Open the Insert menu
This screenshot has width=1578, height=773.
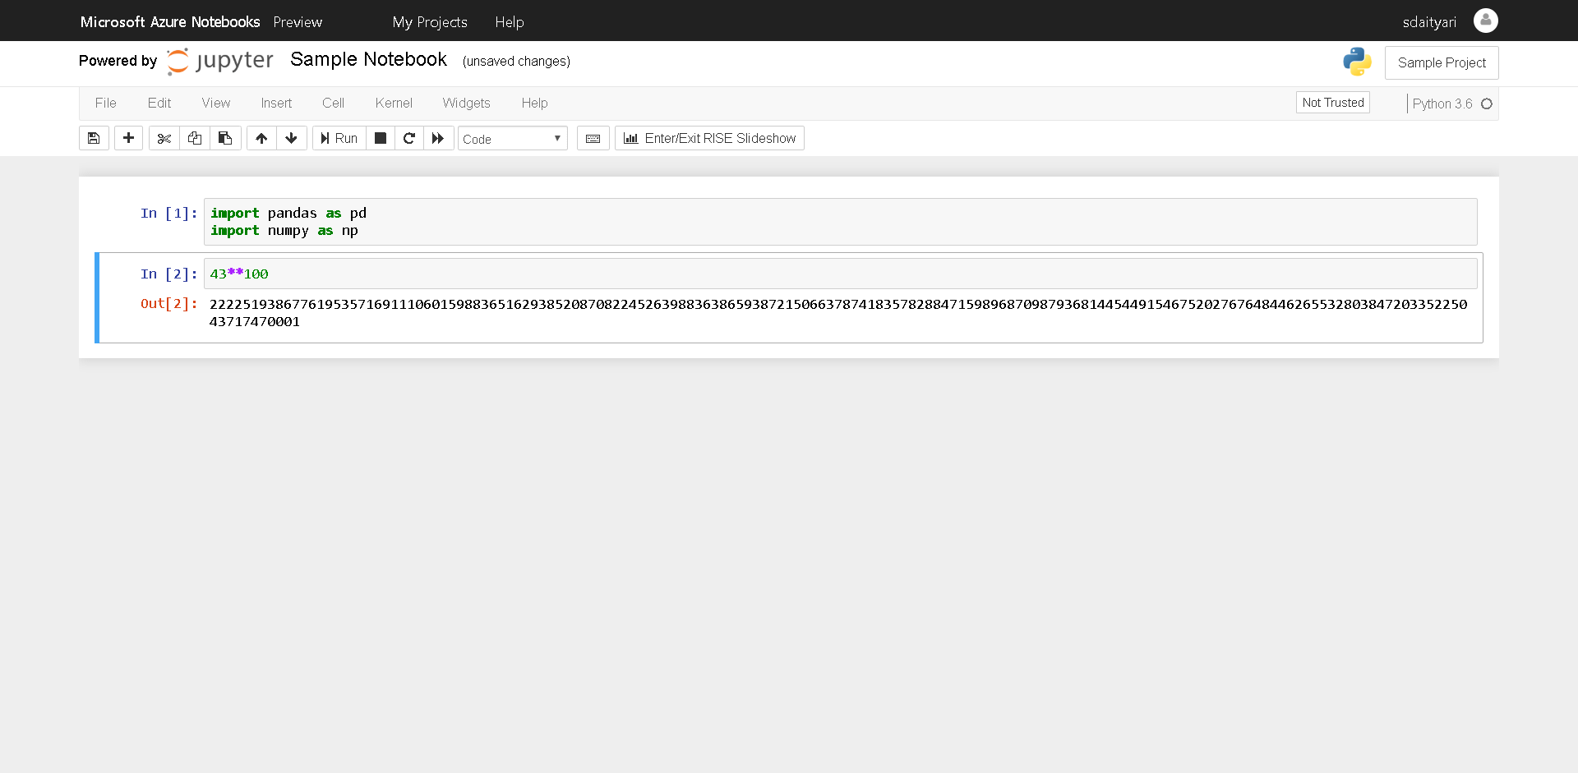coord(276,103)
